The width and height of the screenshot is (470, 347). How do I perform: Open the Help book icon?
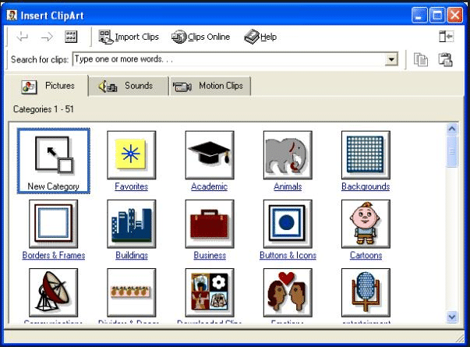tap(260, 37)
